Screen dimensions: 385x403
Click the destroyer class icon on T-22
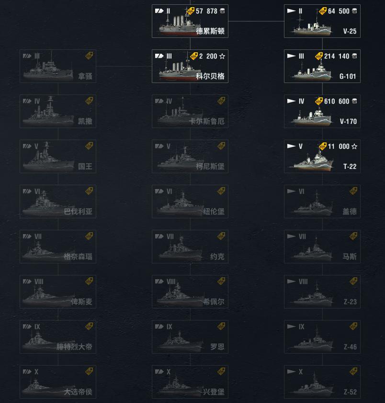tap(291, 146)
